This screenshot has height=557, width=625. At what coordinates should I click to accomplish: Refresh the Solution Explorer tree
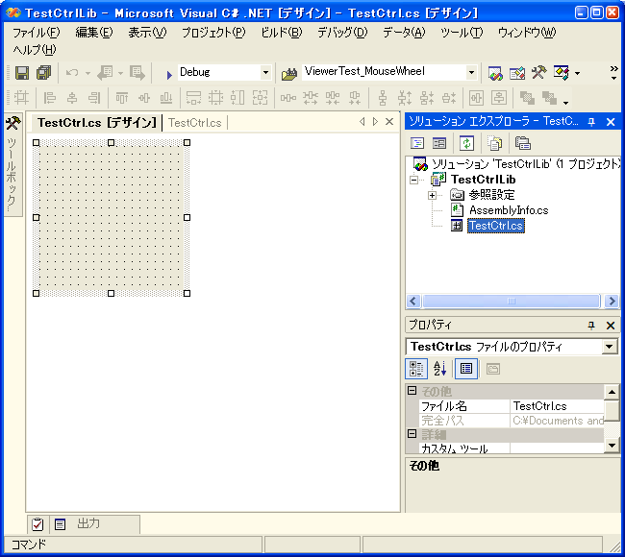click(466, 143)
